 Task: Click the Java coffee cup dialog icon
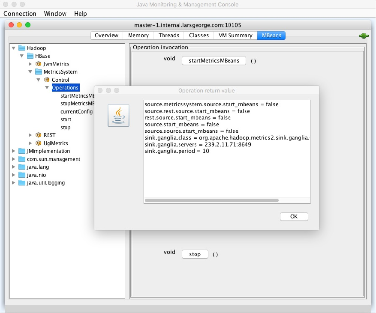tap(118, 115)
